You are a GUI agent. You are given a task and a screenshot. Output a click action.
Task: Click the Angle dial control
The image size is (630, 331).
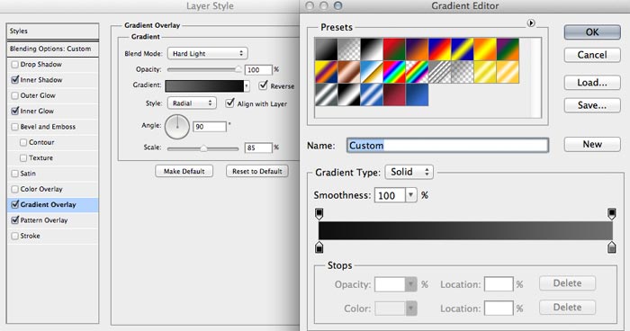(x=177, y=127)
